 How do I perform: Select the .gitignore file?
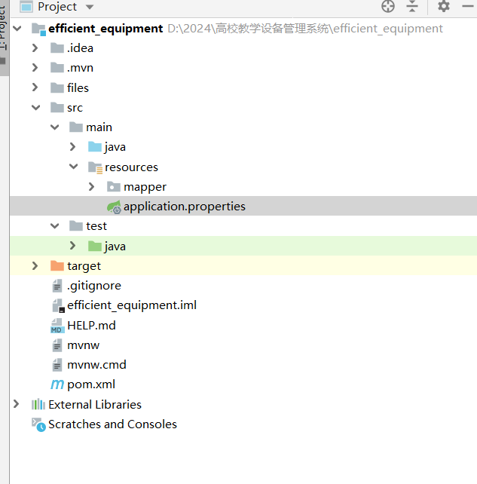coord(93,286)
